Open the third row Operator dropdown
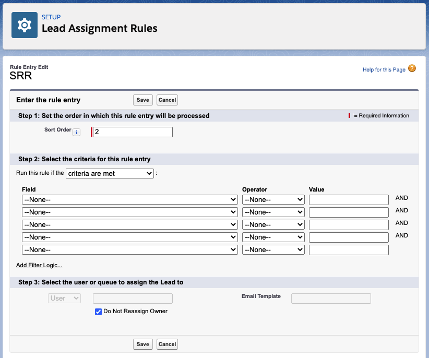Image resolution: width=429 pixels, height=358 pixels. 273,225
